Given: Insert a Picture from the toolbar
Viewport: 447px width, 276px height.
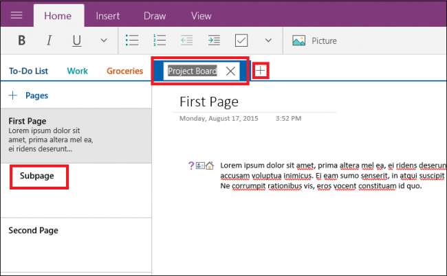Looking at the screenshot, I should [314, 41].
